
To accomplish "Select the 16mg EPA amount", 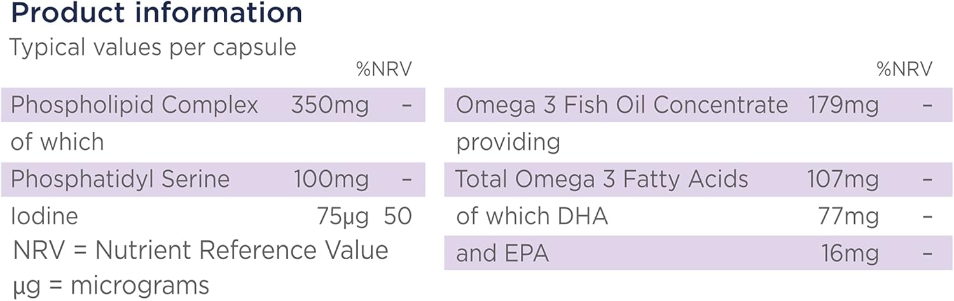I will pos(850,253).
